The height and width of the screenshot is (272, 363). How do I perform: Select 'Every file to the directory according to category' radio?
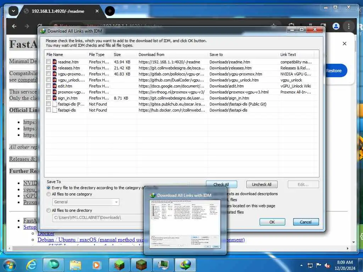coord(48,188)
